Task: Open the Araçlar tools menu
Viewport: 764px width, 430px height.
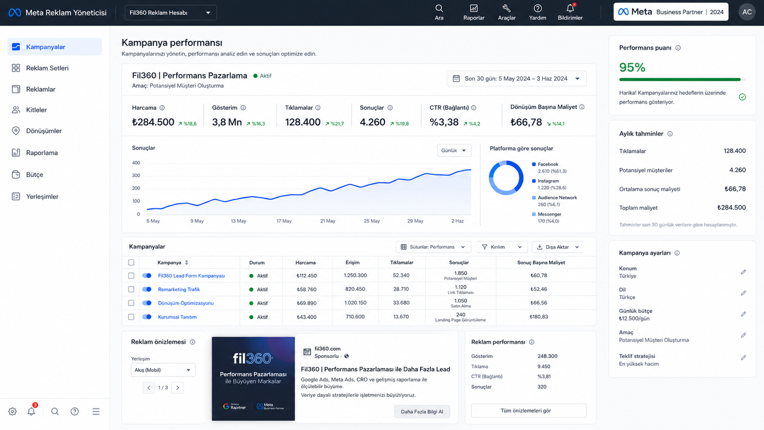Action: (x=507, y=12)
